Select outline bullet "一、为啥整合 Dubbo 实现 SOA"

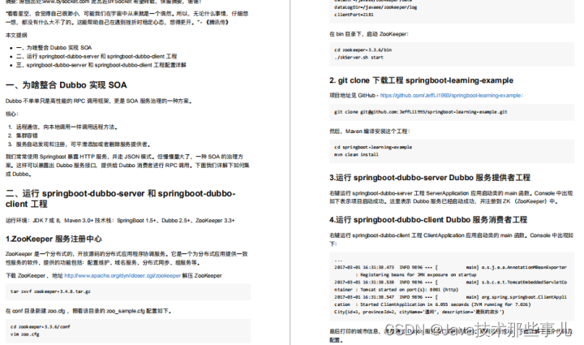(54, 48)
